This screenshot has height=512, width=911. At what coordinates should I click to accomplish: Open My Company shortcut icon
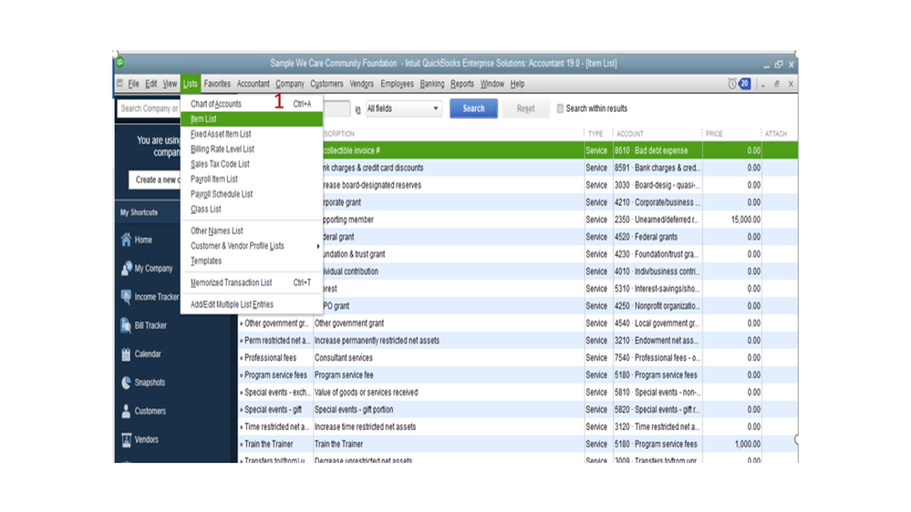coord(126,268)
